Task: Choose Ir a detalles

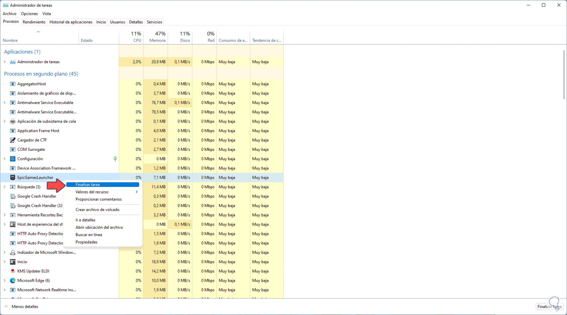Action: tap(103, 220)
